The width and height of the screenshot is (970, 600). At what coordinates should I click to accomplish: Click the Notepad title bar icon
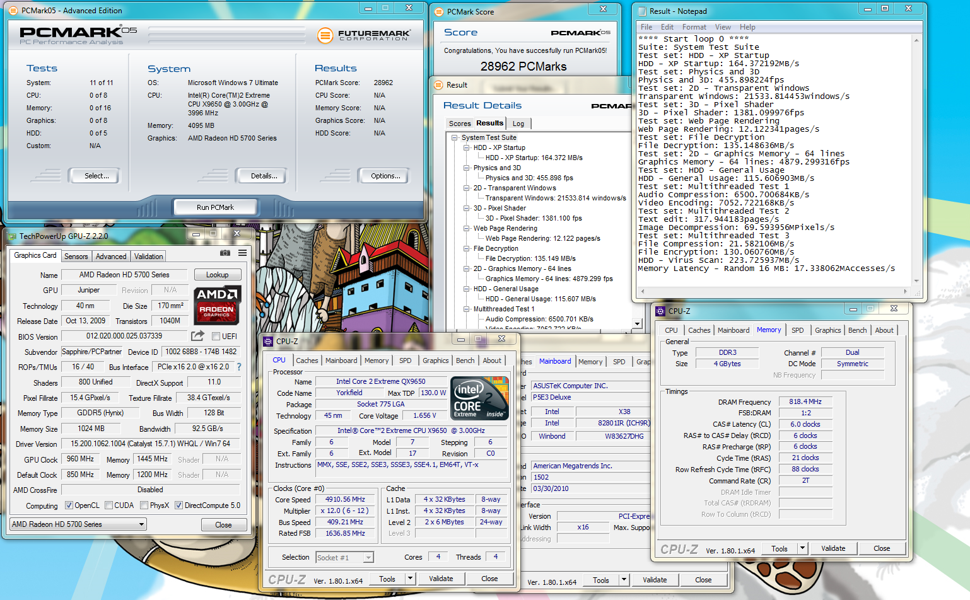point(643,11)
